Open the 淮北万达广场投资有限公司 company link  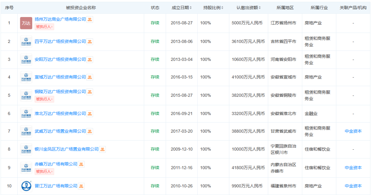(x=60, y=113)
